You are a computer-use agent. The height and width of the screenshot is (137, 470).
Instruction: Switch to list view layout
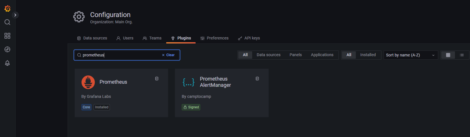pyautogui.click(x=462, y=55)
